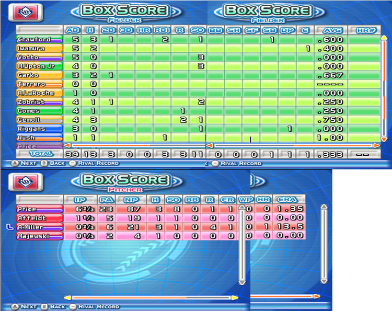Select the E errors column header

(x=305, y=30)
